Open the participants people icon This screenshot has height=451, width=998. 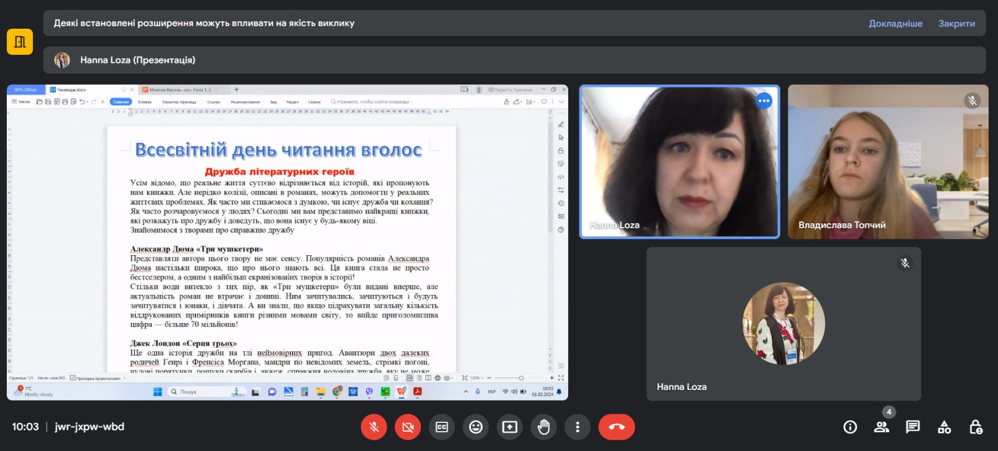pos(881,427)
